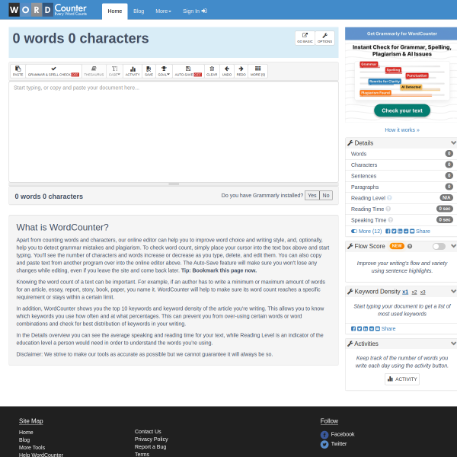Click Get Grammarly for WordCounter banner
Screen dimensions: 457x457
click(x=401, y=34)
